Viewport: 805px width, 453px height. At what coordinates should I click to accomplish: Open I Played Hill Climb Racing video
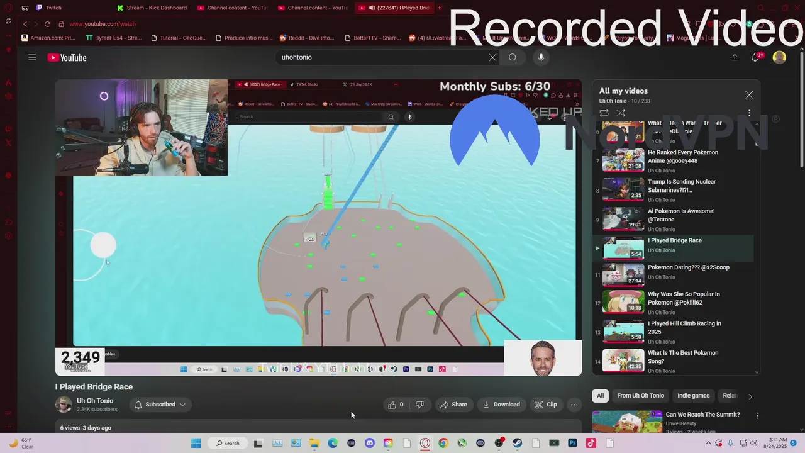coord(673,332)
